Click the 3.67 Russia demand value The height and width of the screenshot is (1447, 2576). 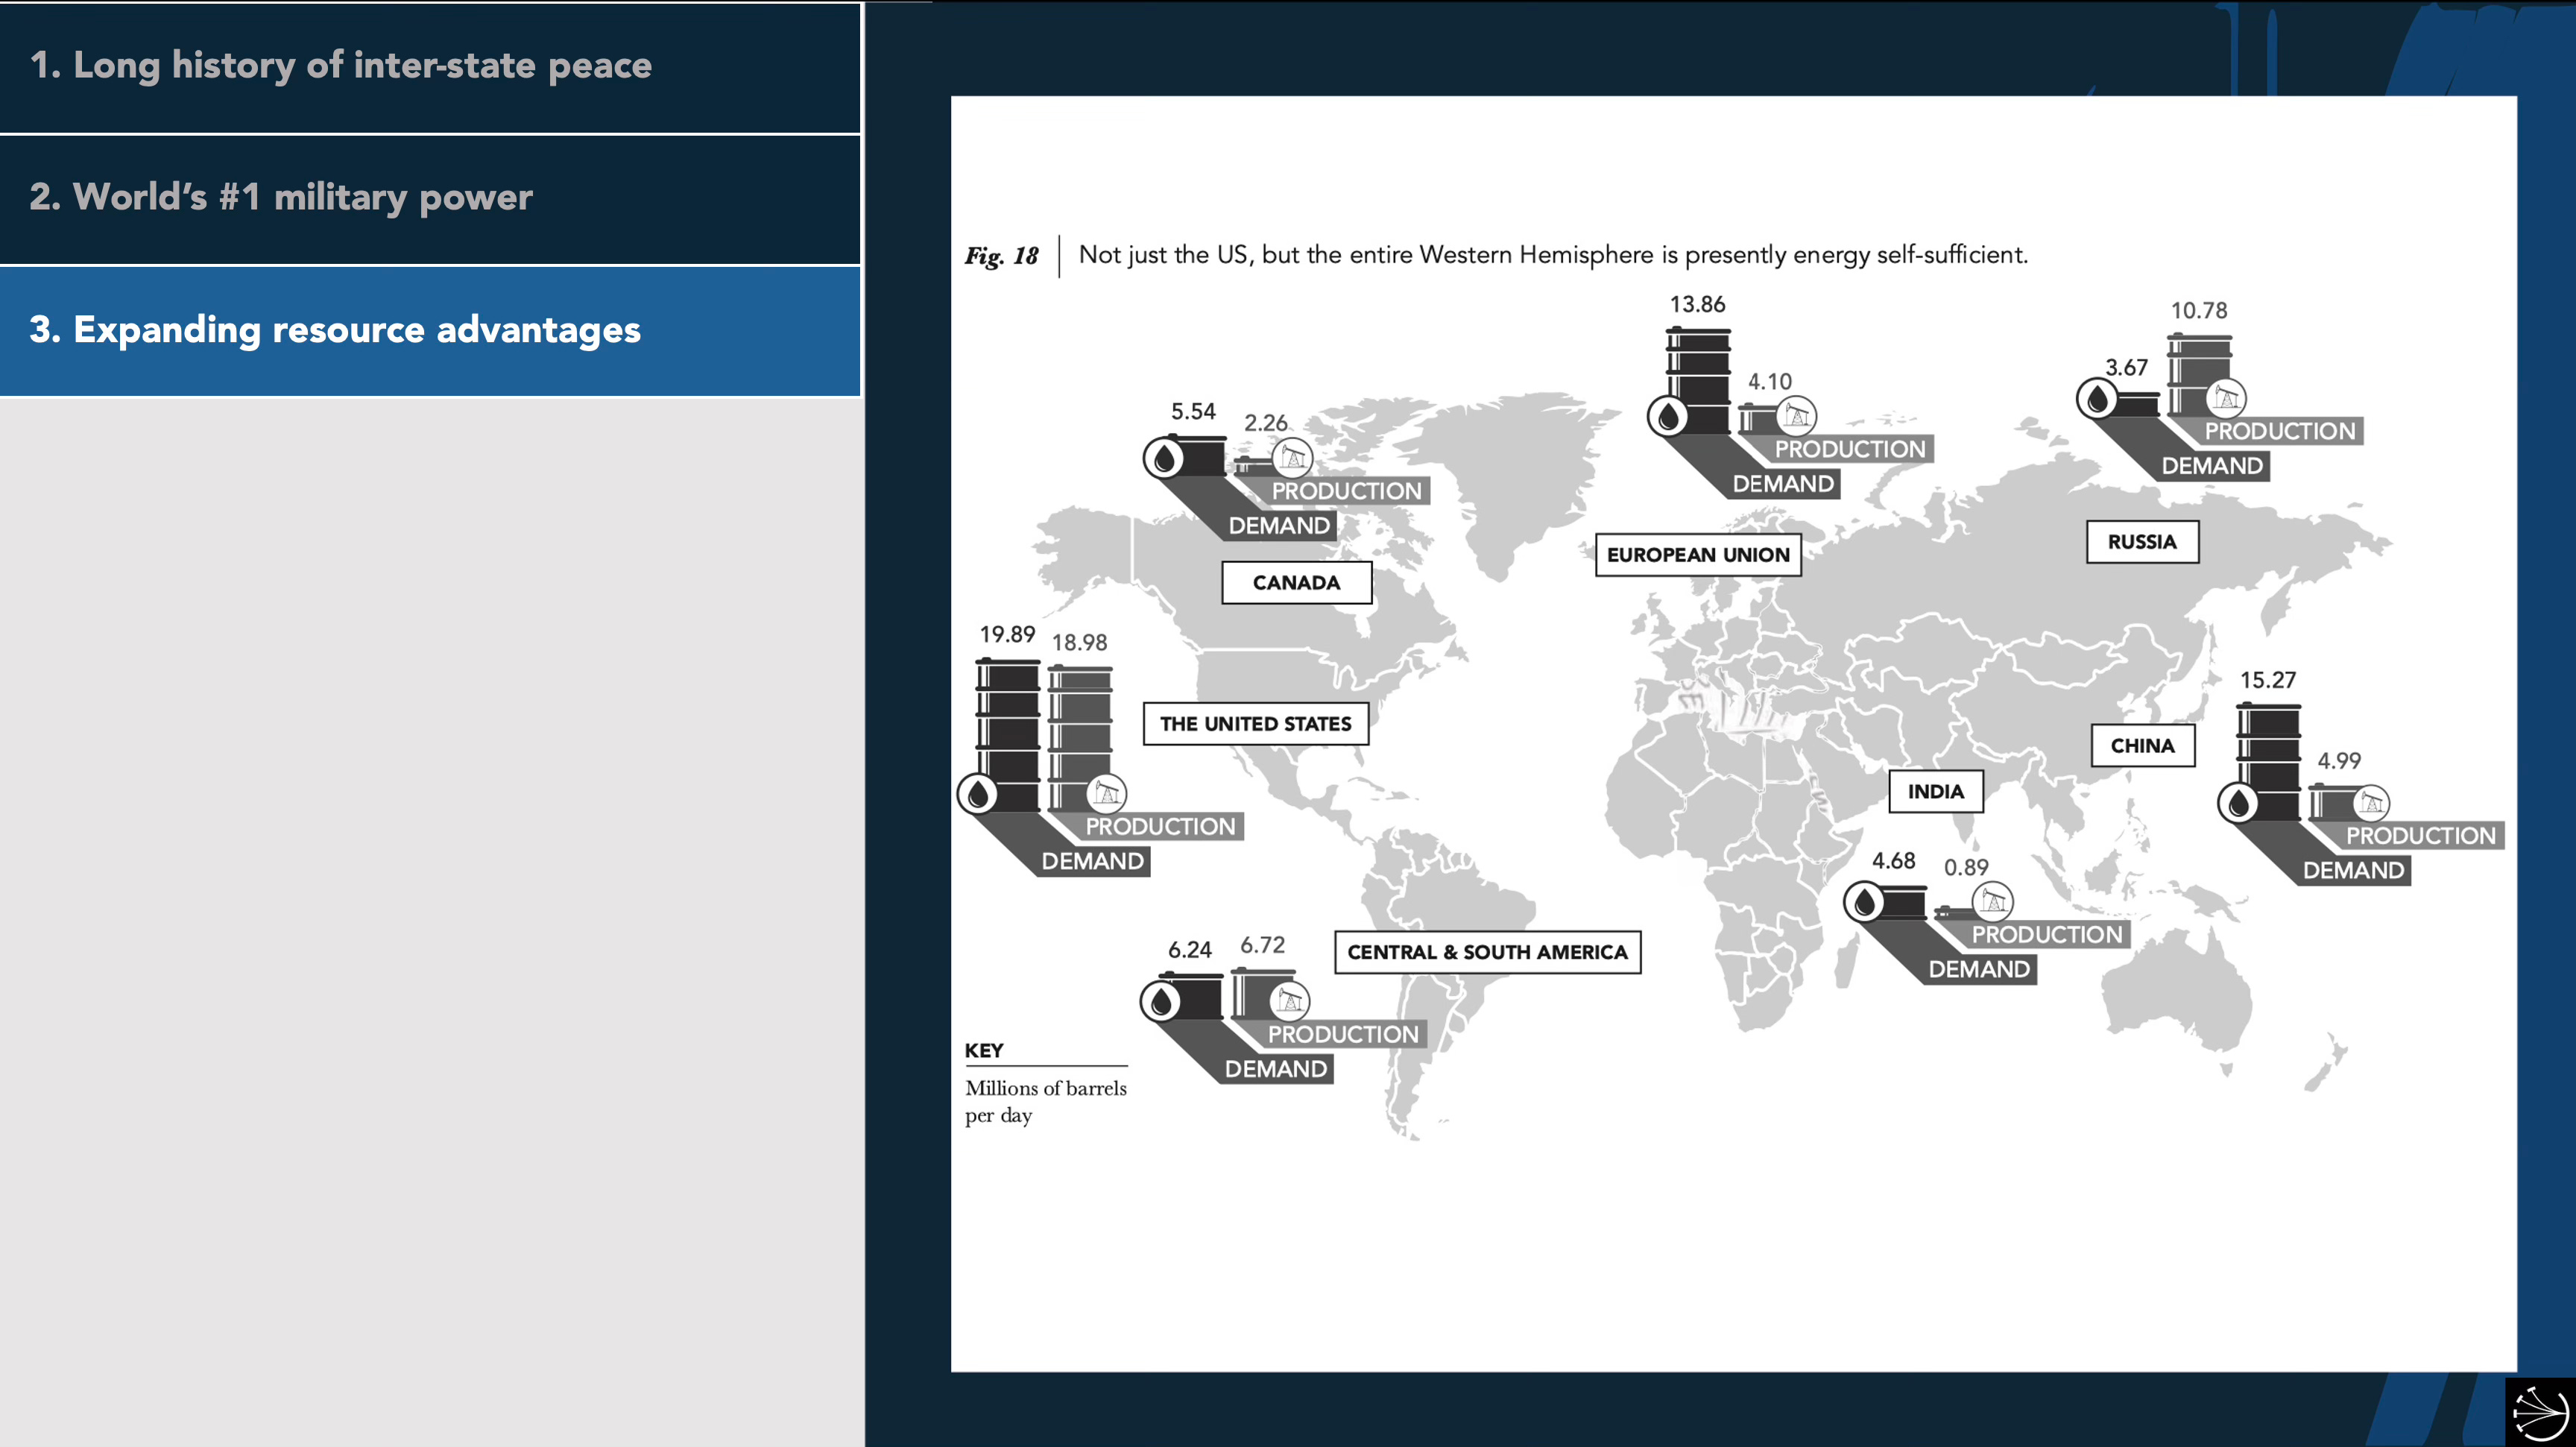[2126, 367]
